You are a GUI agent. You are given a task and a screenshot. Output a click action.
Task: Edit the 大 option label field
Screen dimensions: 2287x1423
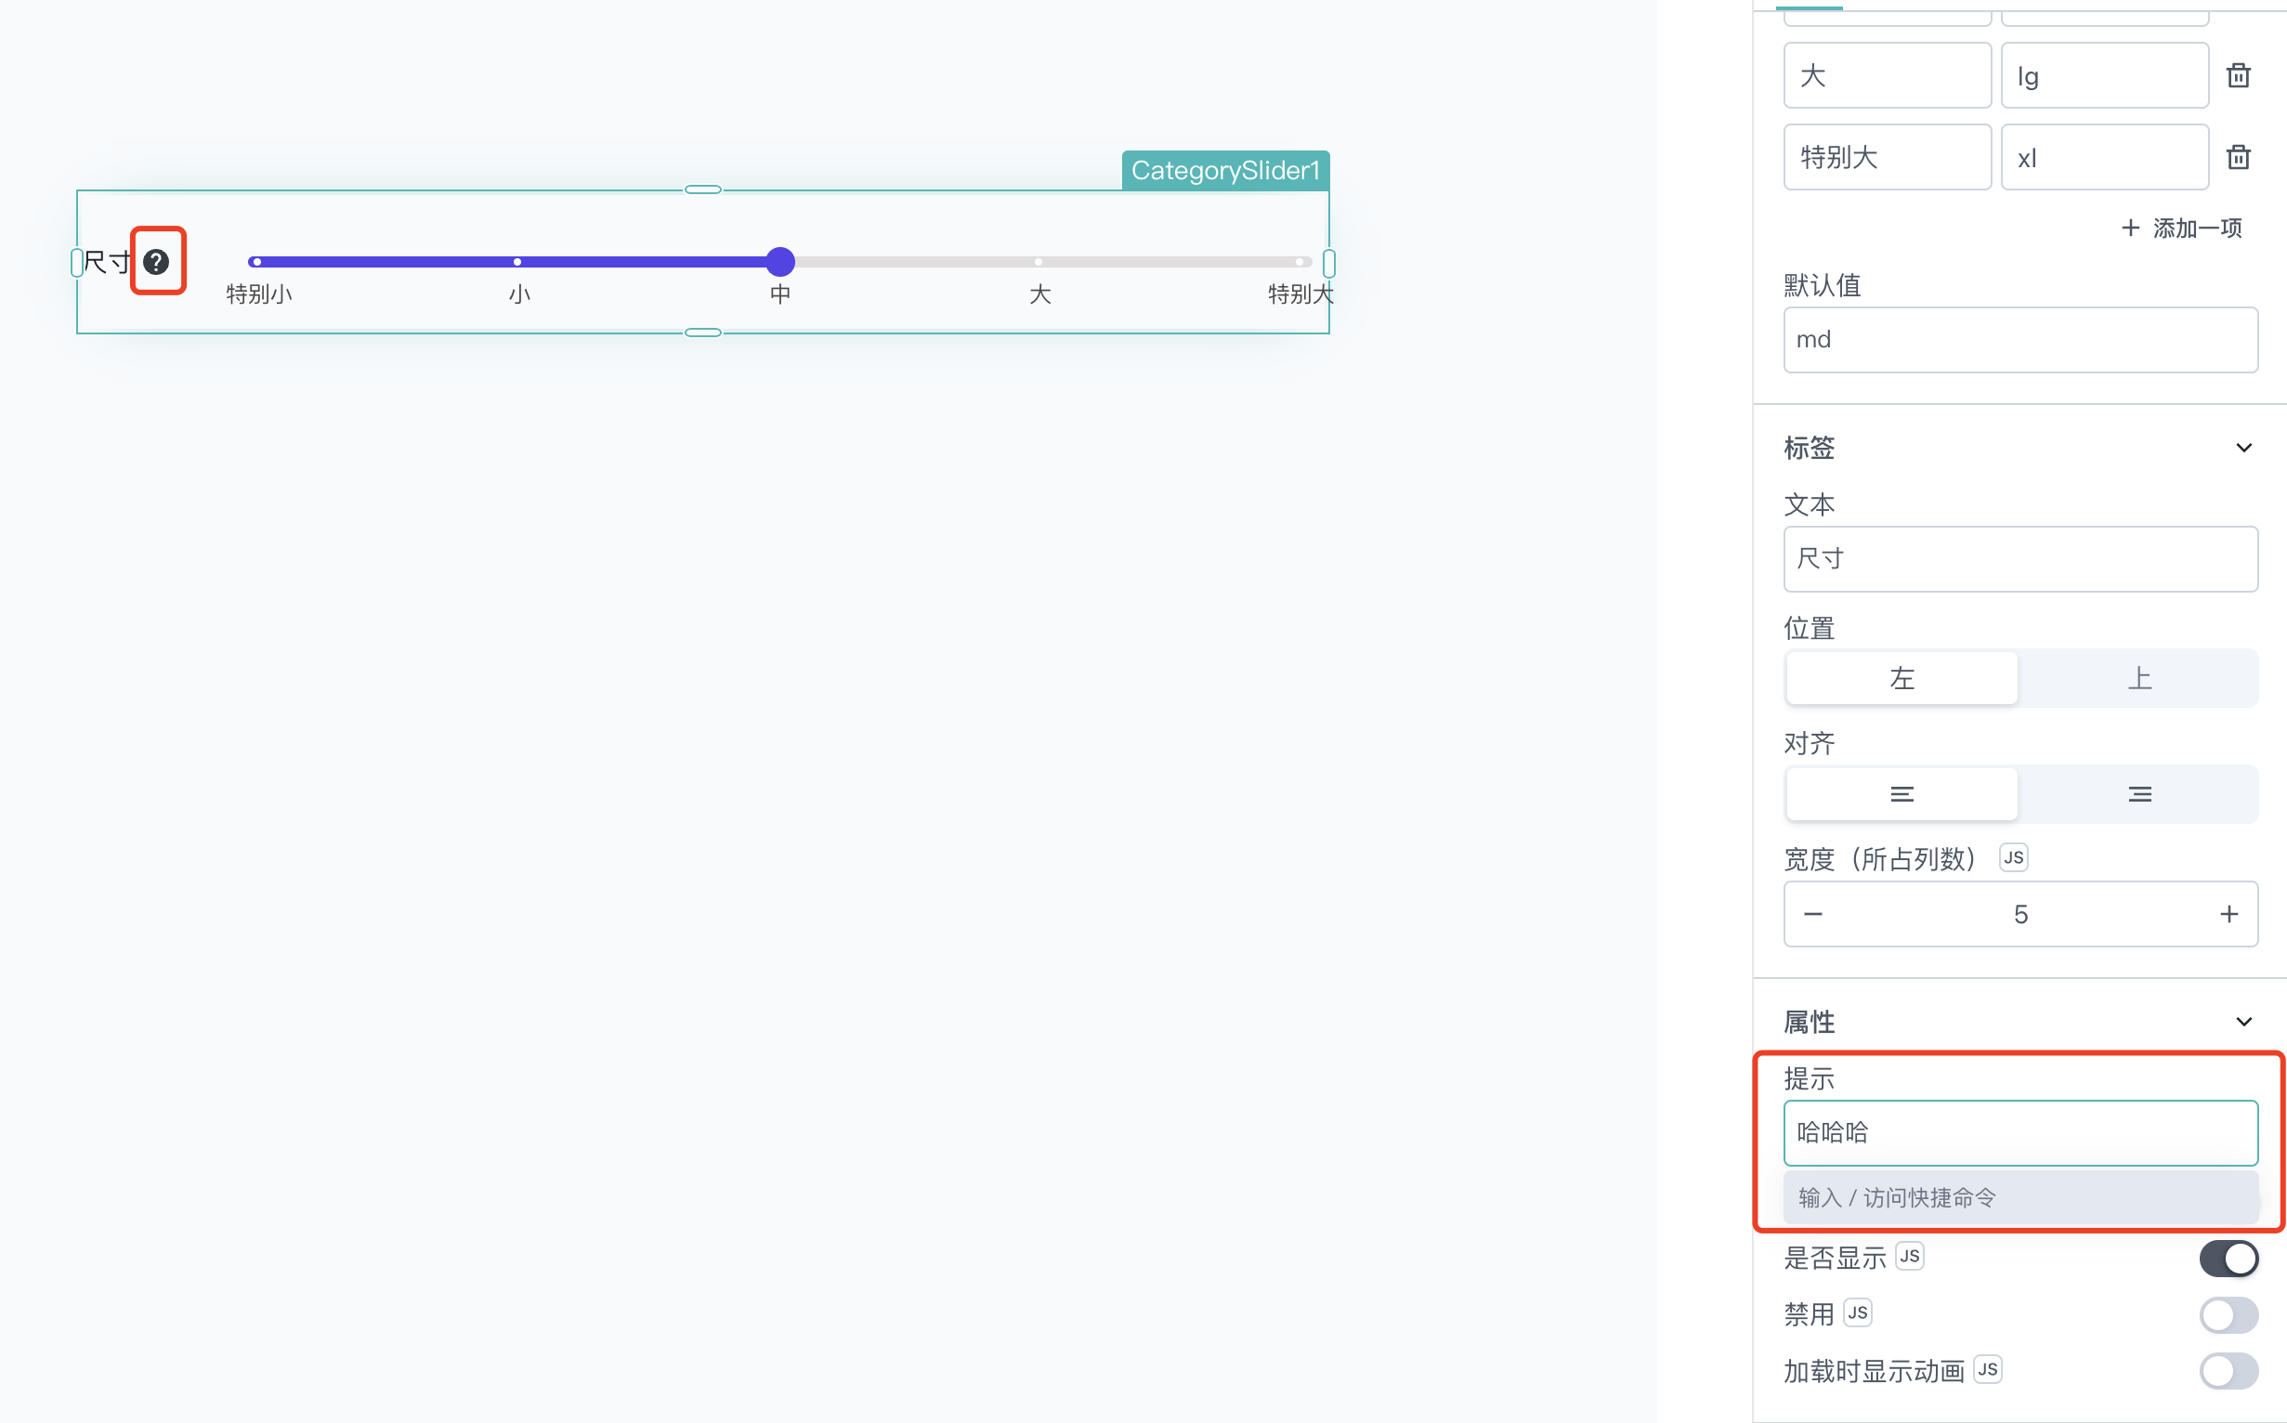point(1887,75)
